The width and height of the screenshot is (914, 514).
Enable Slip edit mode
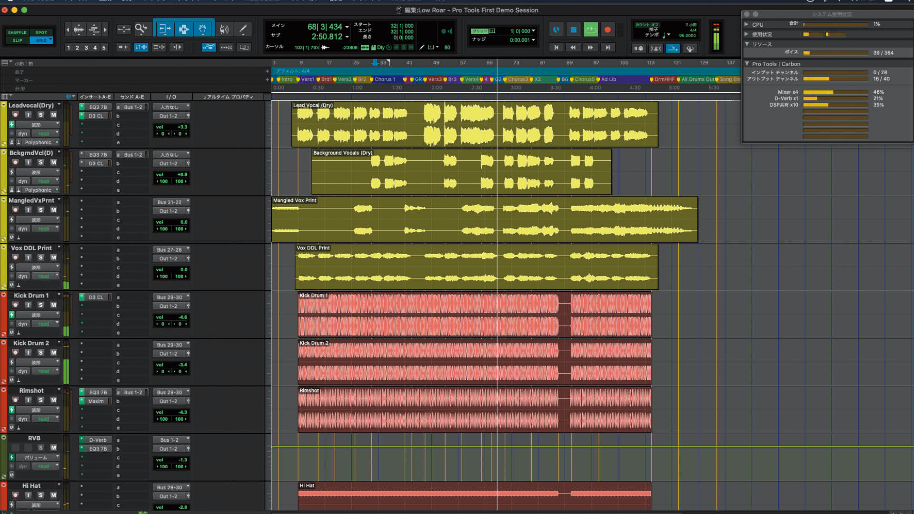pyautogui.click(x=17, y=40)
